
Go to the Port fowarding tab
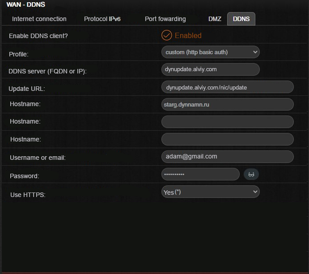pos(165,19)
